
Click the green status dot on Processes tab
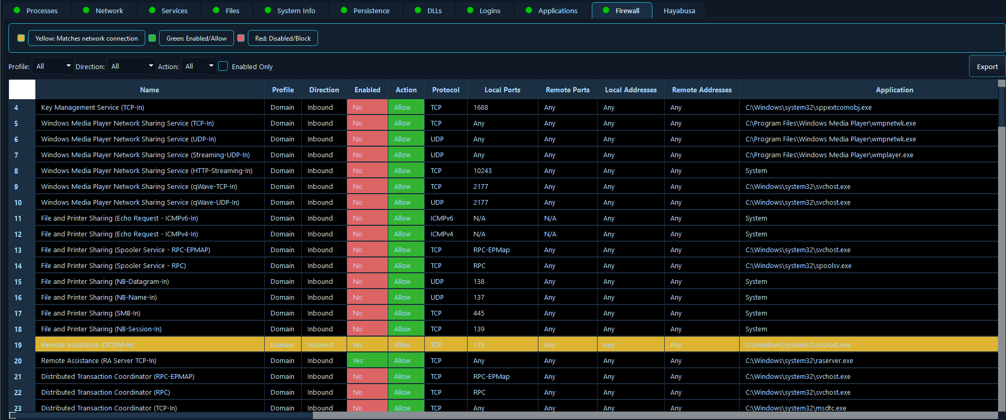click(17, 11)
